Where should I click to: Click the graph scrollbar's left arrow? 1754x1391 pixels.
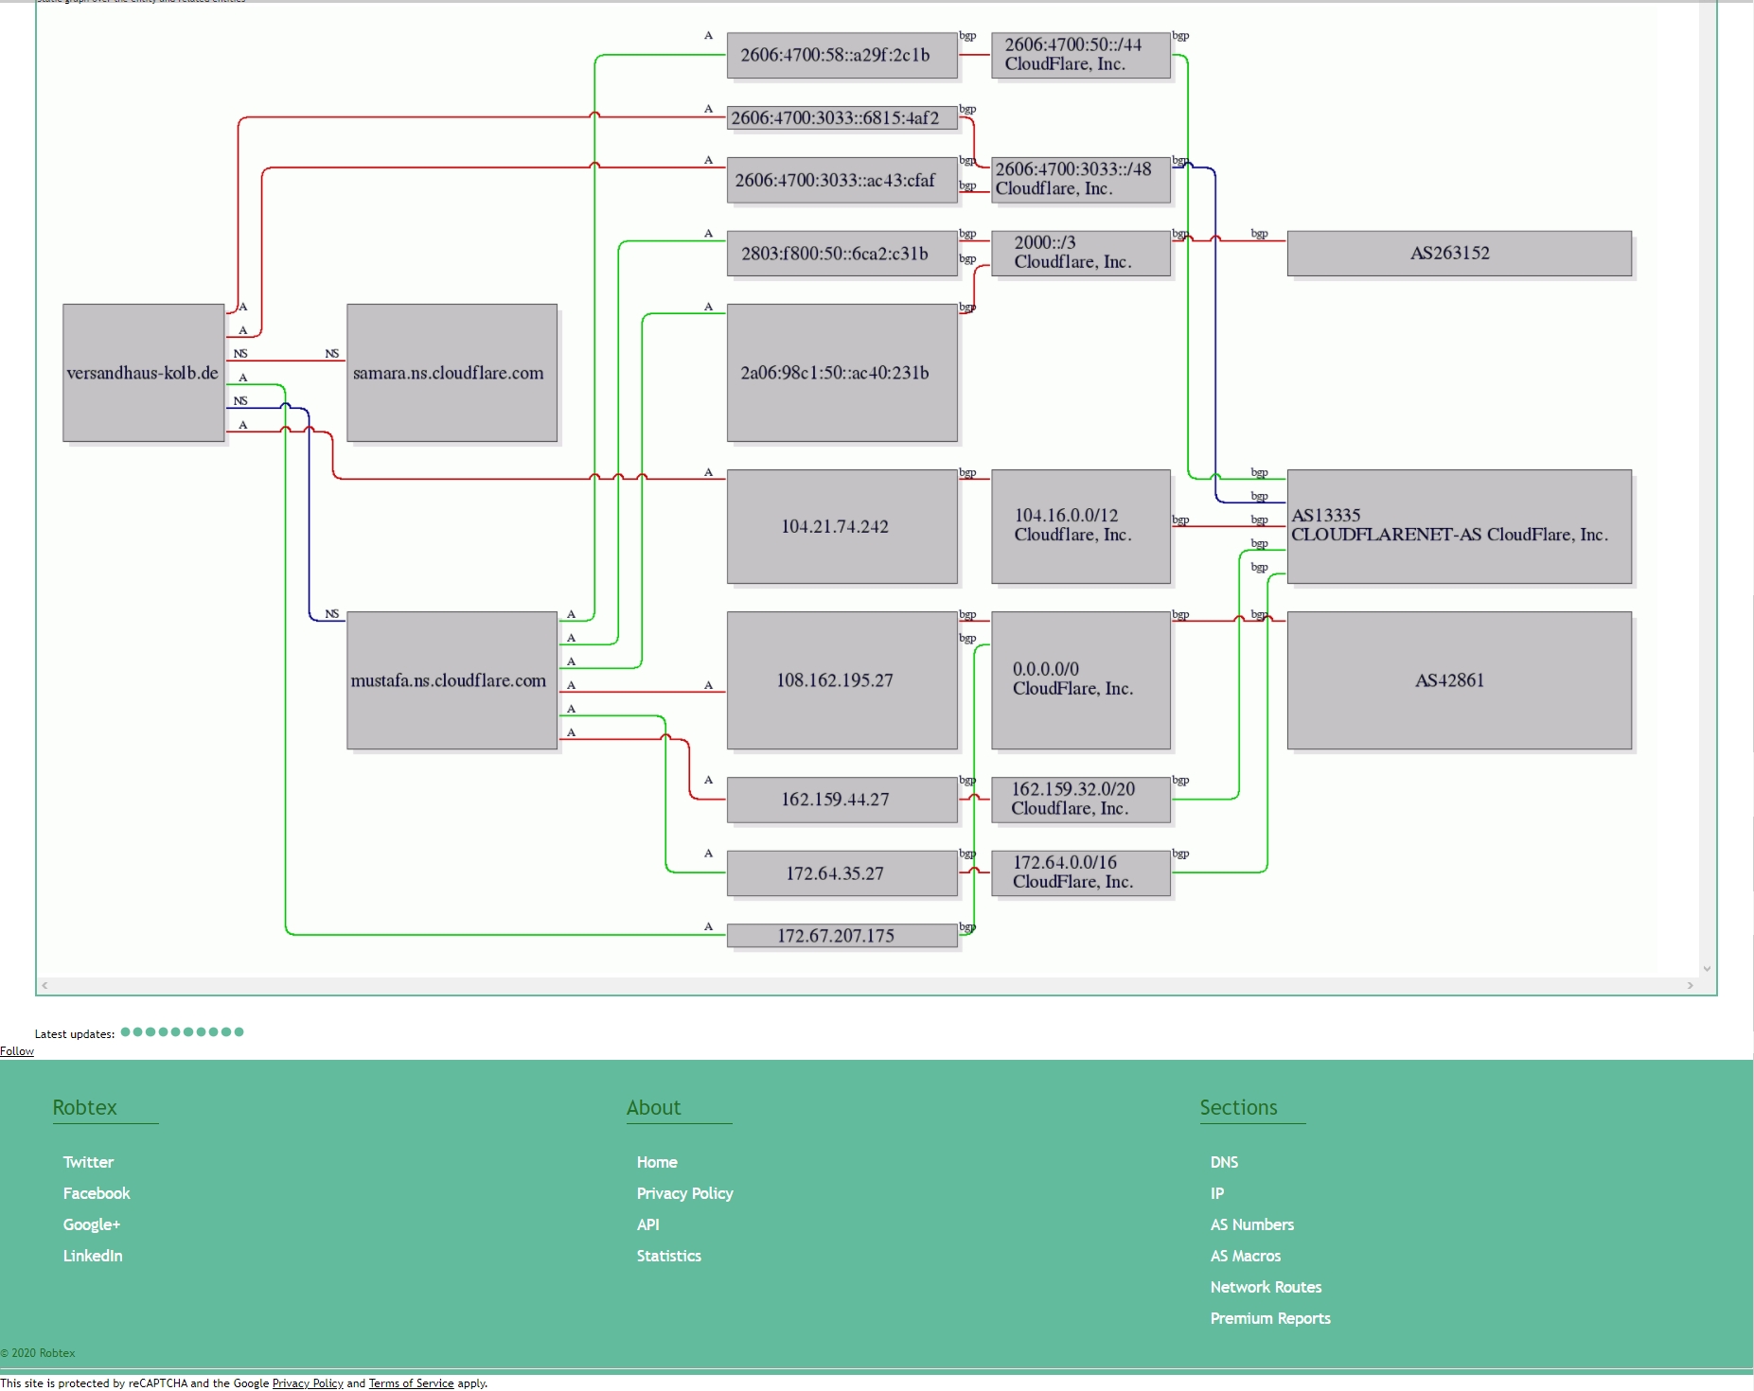point(44,986)
